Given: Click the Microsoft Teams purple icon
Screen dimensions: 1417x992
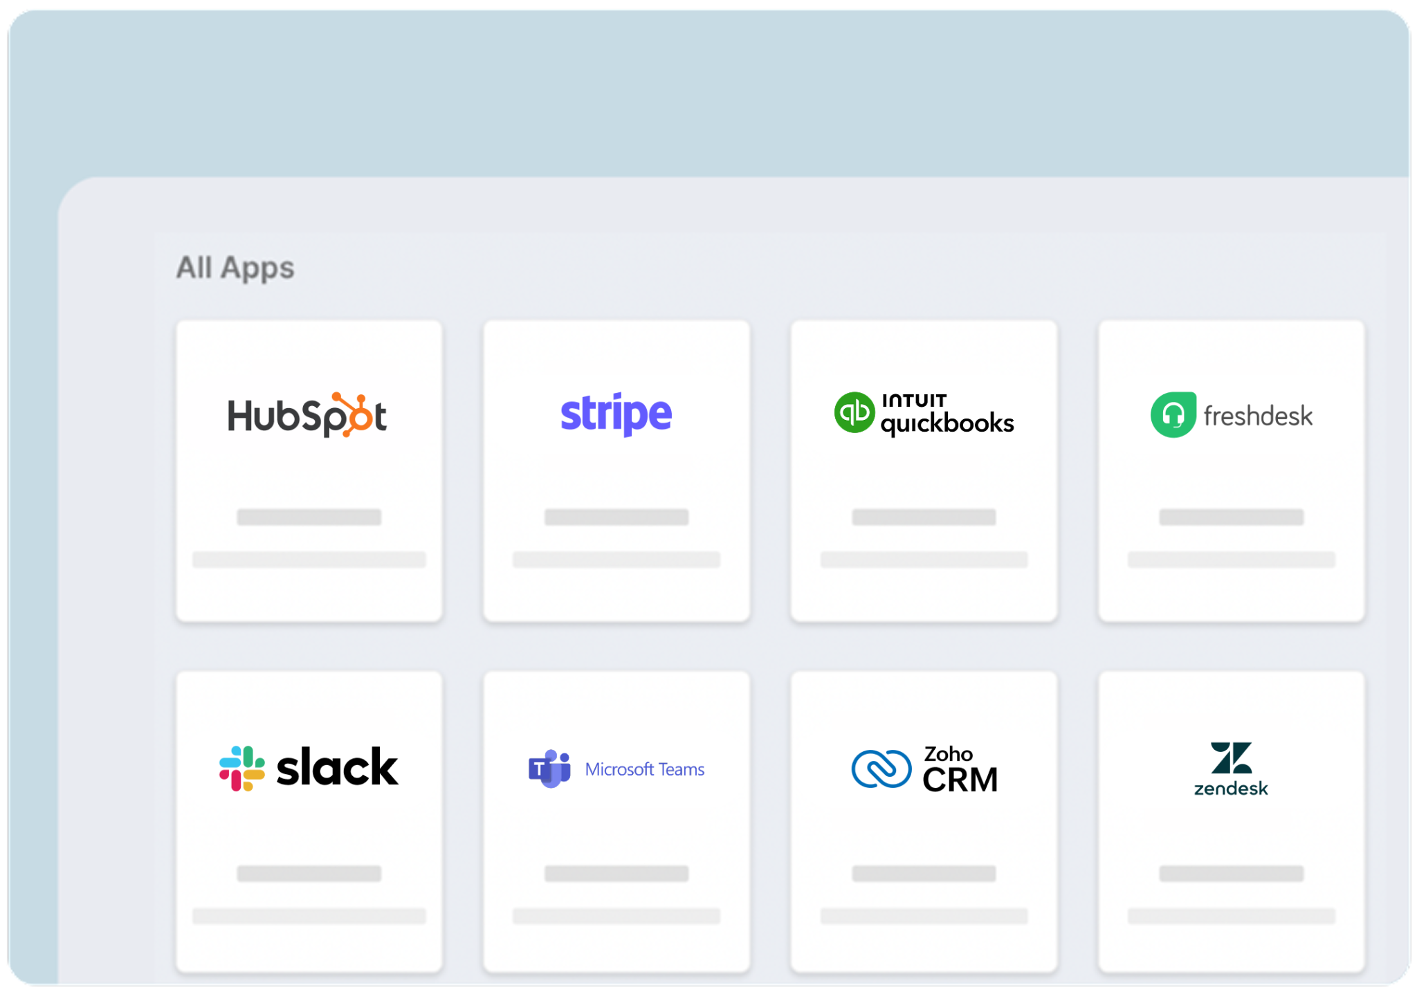Looking at the screenshot, I should [x=549, y=769].
